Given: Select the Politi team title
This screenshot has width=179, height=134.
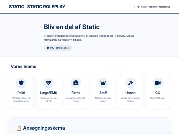Looking at the screenshot, I should pyautogui.click(x=21, y=93).
